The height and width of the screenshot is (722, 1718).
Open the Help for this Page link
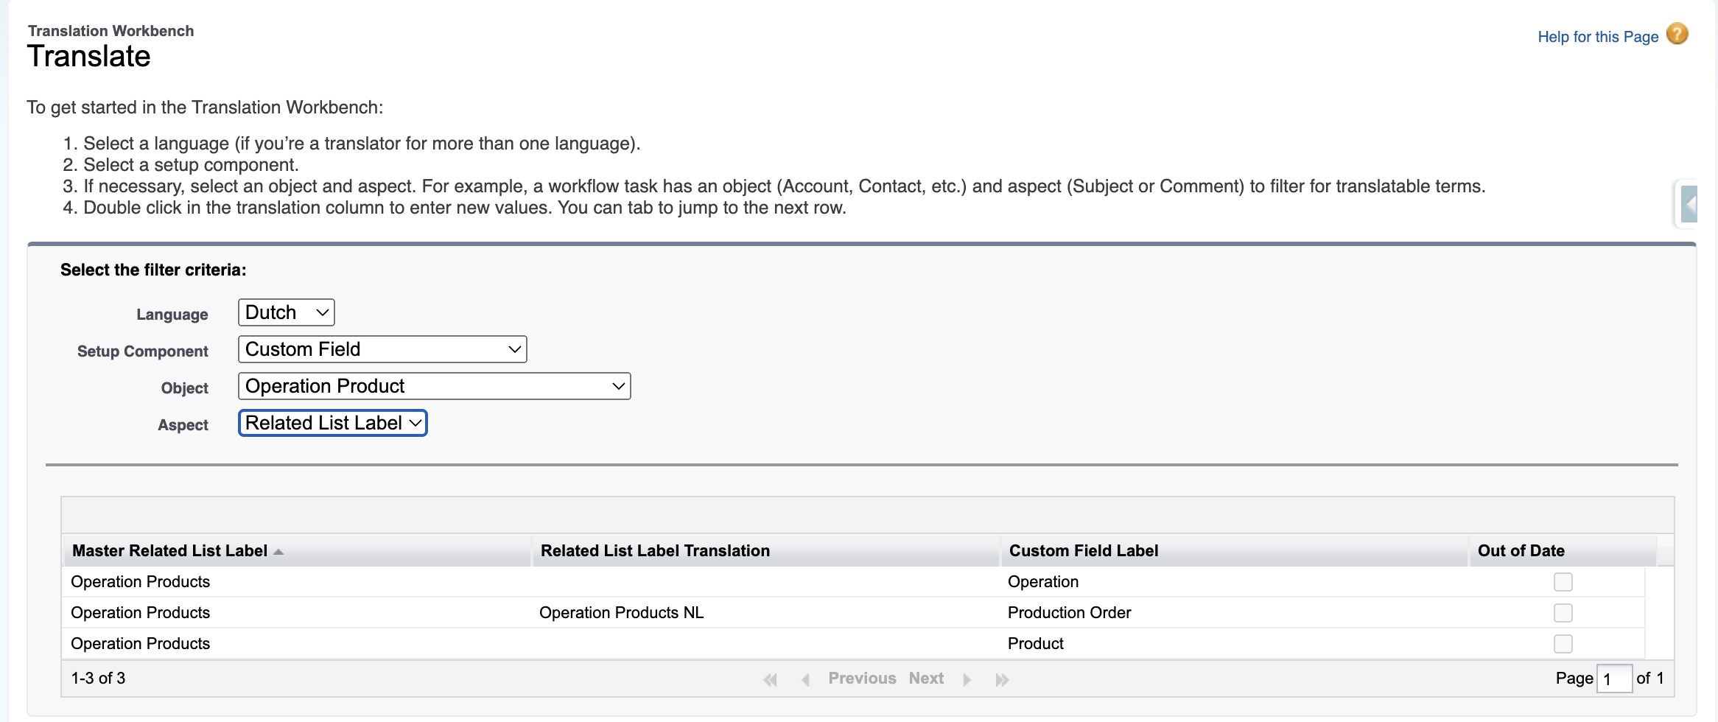(x=1597, y=37)
